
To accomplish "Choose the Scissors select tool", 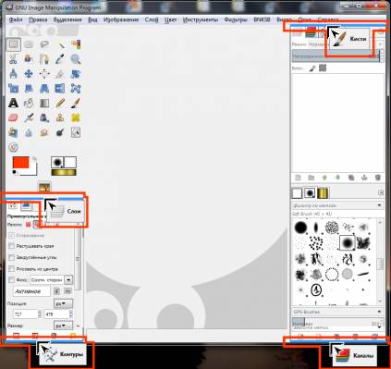I will pos(13,59).
